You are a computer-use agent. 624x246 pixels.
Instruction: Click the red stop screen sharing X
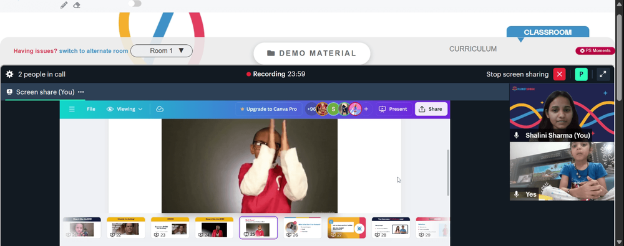click(560, 74)
